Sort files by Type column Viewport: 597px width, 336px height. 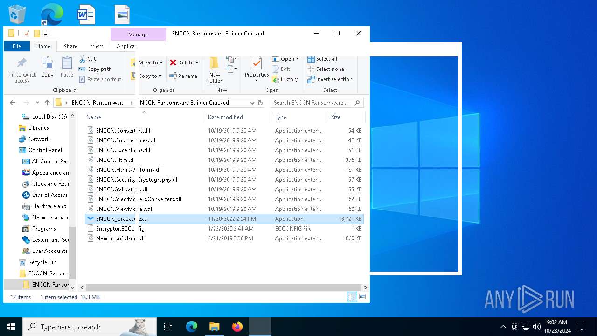click(281, 117)
